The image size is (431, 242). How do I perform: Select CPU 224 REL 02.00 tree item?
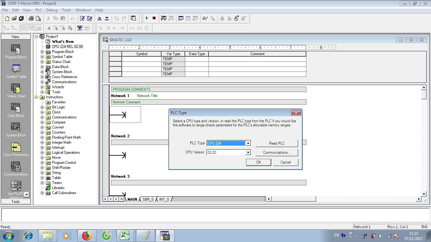(67, 47)
